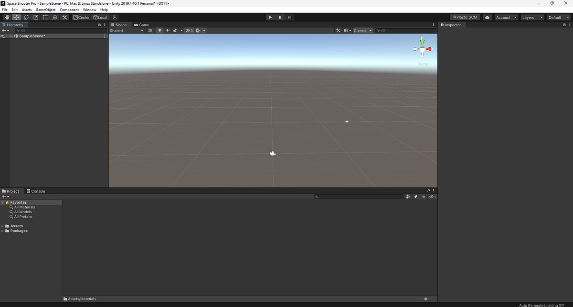Click the Project search field
This screenshot has width=573, height=307.
358,197
